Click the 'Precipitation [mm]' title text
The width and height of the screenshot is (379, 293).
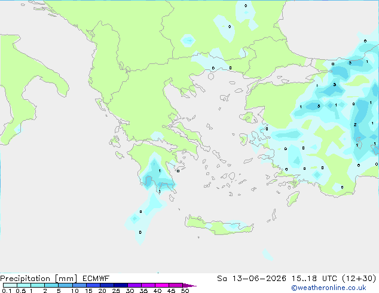pyautogui.click(x=39, y=279)
